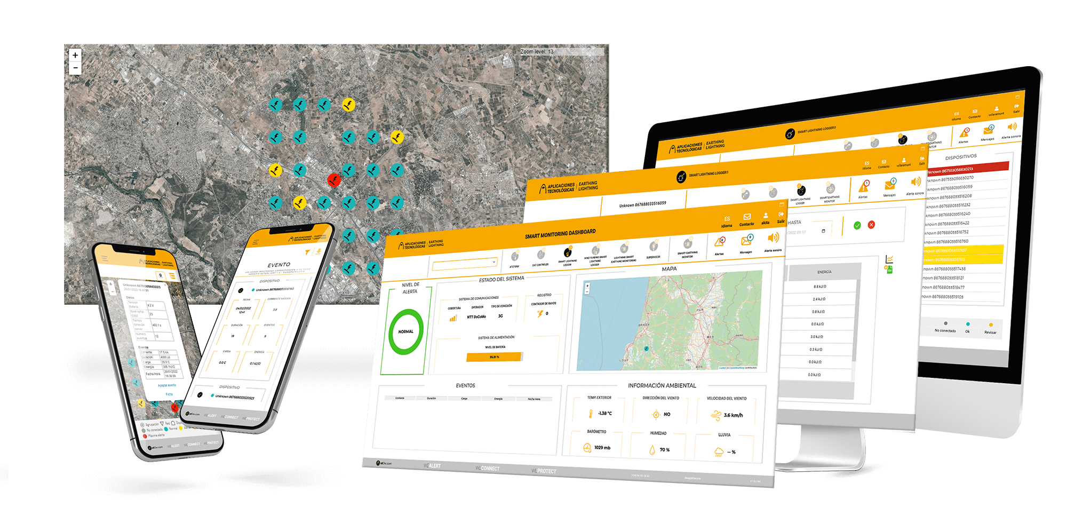Click the download icon on right phone

(318, 251)
